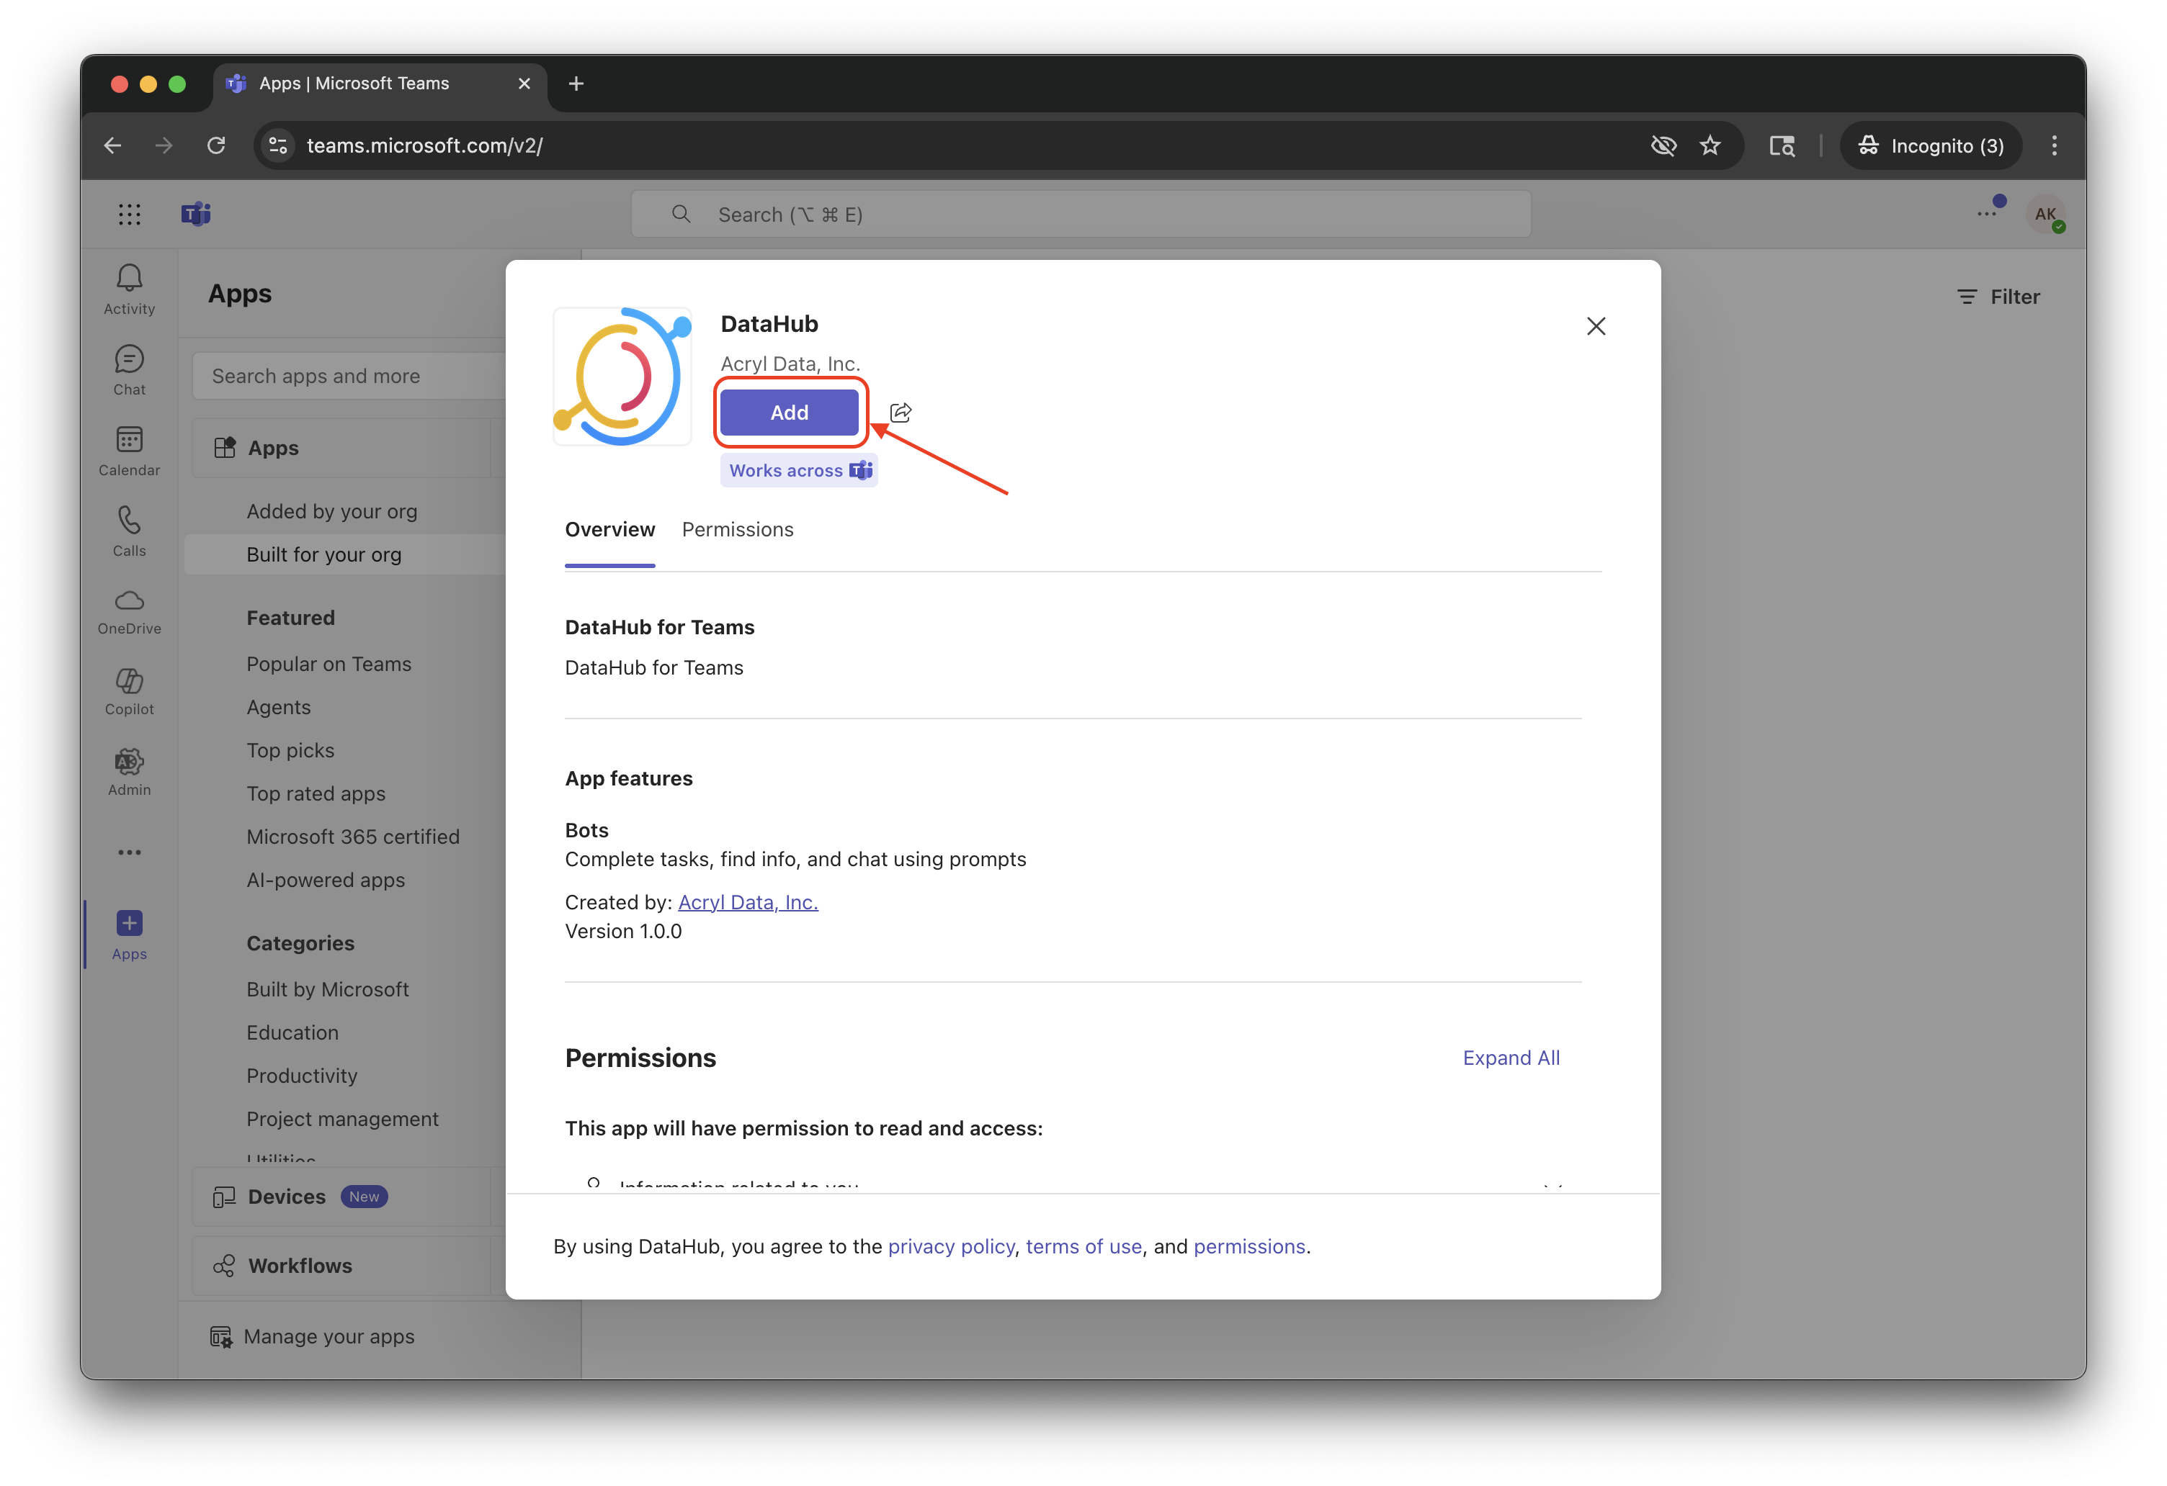Click the share icon beside Add
This screenshot has width=2167, height=1486.
coord(901,413)
